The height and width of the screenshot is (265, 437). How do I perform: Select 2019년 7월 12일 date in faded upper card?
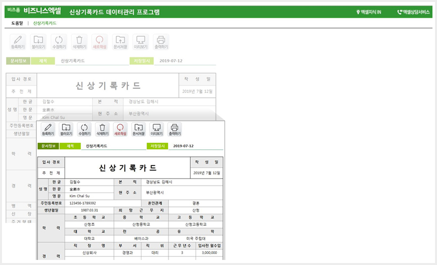tap(197, 92)
